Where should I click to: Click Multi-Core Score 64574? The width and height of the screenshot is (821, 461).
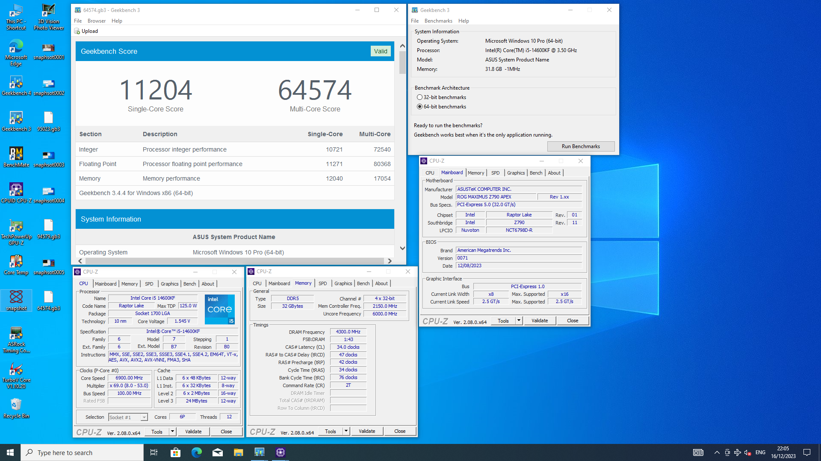pyautogui.click(x=315, y=90)
